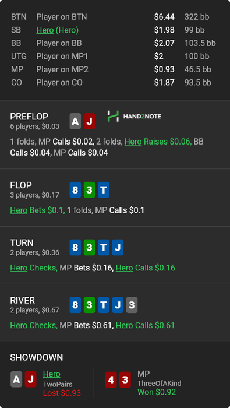Click the blue 8 card on the flop
The height and width of the screenshot is (408, 230).
tap(75, 190)
